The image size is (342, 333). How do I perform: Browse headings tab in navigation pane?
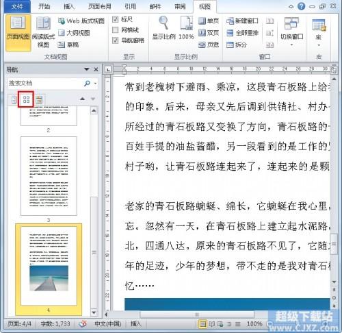[x=14, y=99]
